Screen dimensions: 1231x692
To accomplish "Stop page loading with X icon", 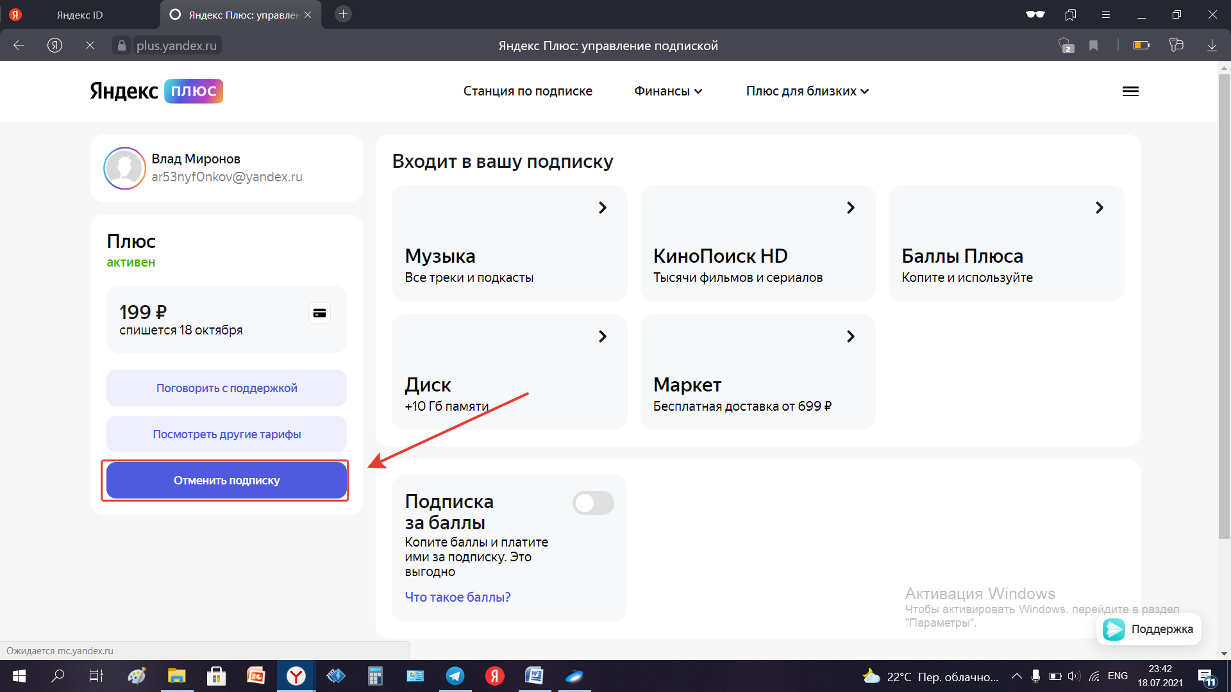I will pos(90,45).
